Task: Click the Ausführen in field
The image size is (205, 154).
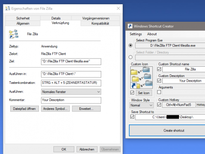Action: [x=71, y=74]
